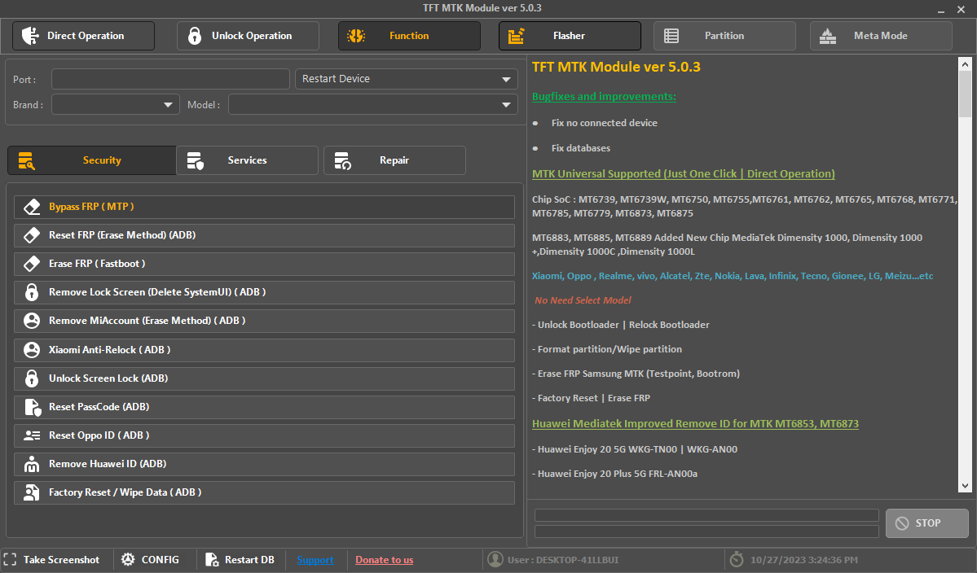977x573 pixels.
Task: Run Factory Reset / Wipe Data ( ADB )
Action: click(x=264, y=492)
